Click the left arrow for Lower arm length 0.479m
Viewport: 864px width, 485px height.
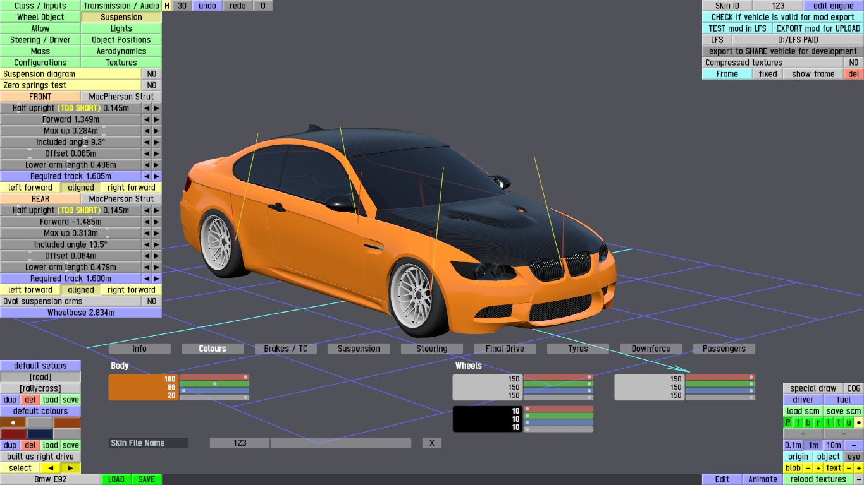(147, 267)
